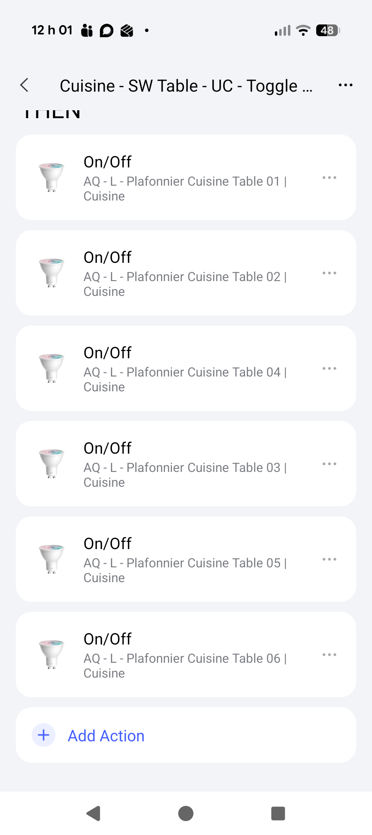Tap bulb icon for Table 05 light
This screenshot has width=372, height=835.
click(x=51, y=559)
